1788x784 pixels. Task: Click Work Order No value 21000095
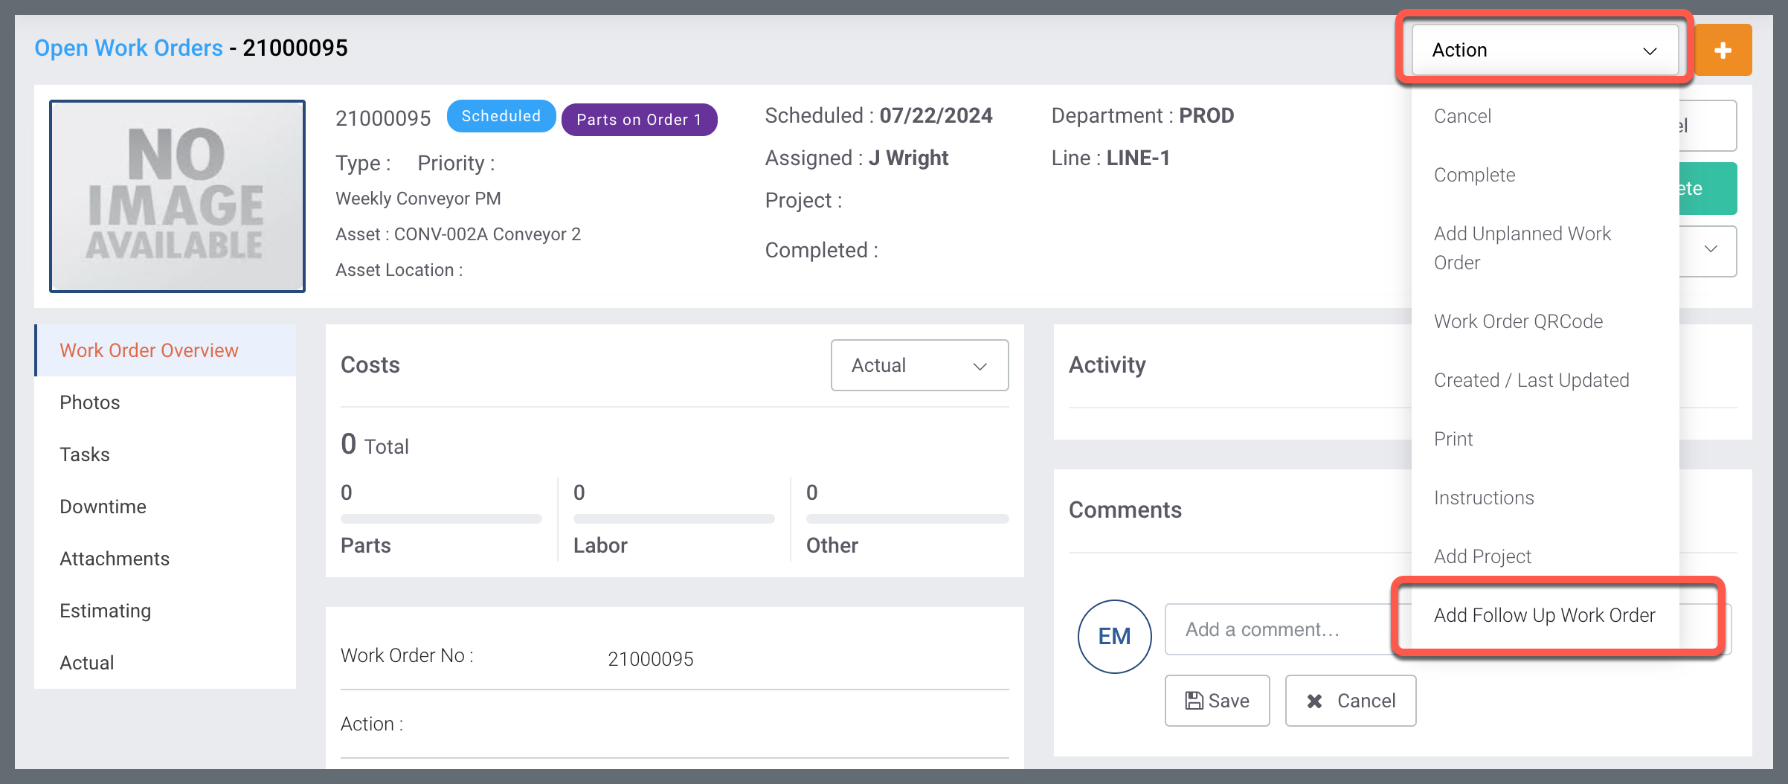coord(651,659)
